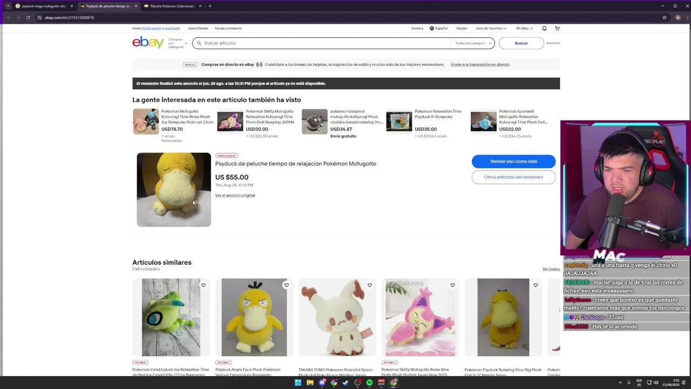
Task: Open the Azumarill Mofugutto plush thumbnail
Action: tap(484, 122)
